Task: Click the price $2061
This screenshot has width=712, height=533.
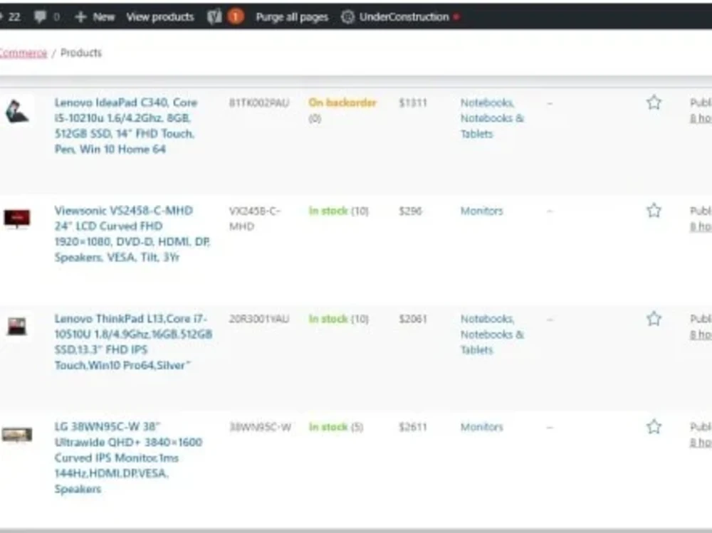Action: (x=413, y=320)
